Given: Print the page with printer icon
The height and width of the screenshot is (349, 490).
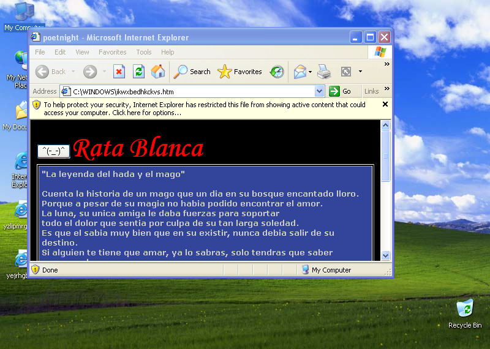Looking at the screenshot, I should pos(324,72).
